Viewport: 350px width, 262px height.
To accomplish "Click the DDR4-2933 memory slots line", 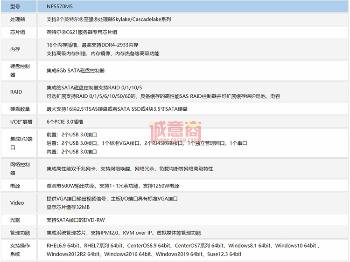I will (x=92, y=45).
